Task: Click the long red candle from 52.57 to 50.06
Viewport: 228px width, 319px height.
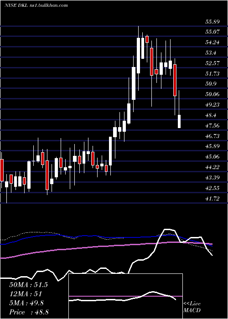Action: click(x=175, y=80)
